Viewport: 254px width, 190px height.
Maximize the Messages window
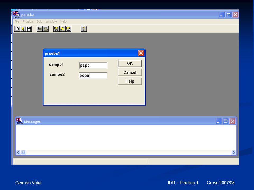coord(225,121)
